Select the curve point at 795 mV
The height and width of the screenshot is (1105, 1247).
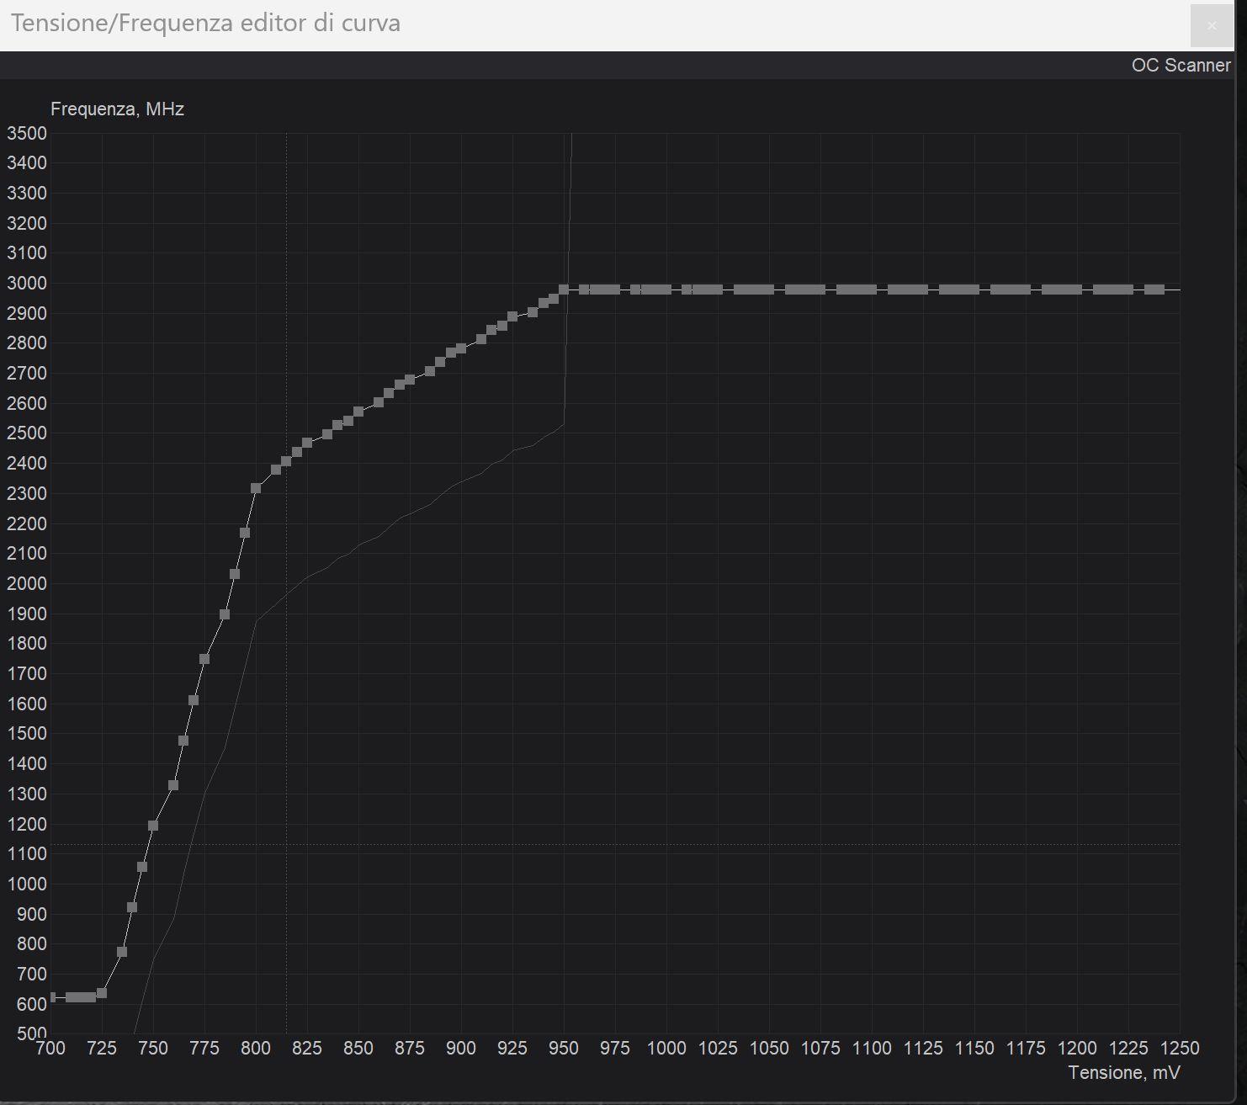click(245, 533)
